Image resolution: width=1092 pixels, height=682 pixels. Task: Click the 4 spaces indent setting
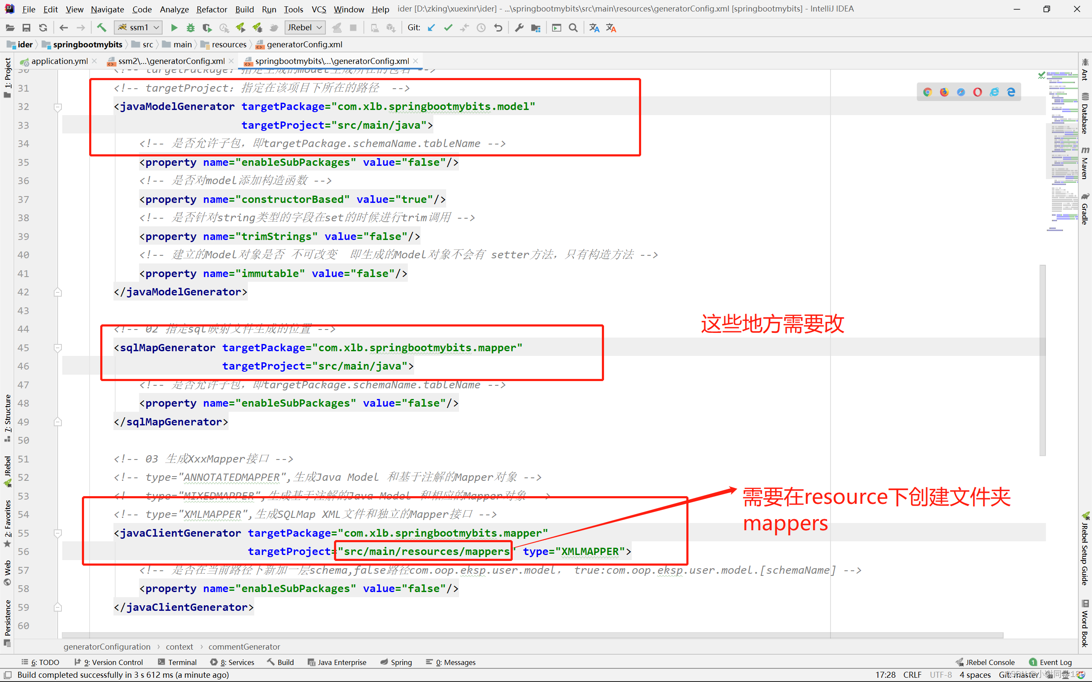[x=975, y=675]
